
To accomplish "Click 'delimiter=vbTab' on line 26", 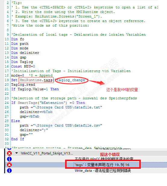I will coord(36,112).
